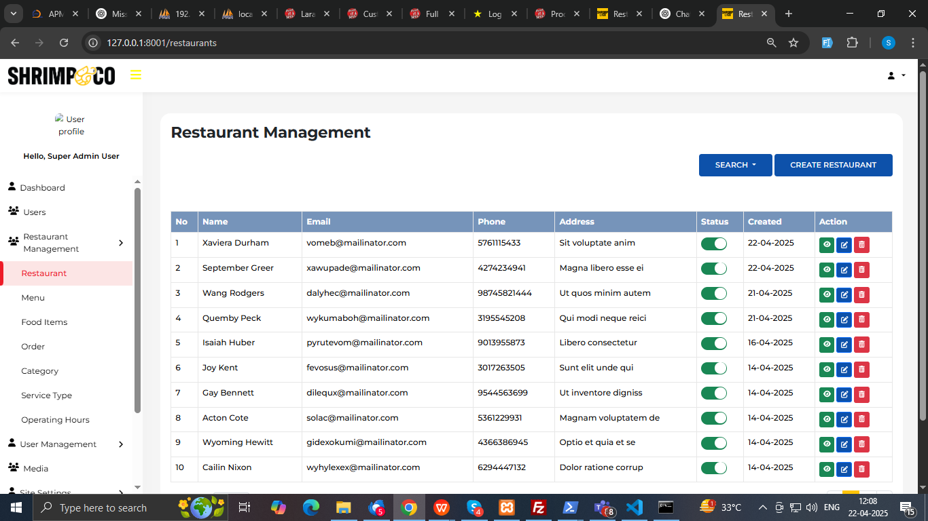This screenshot has height=521, width=928.
Task: Edit the September Greer restaurant entry
Action: (844, 270)
